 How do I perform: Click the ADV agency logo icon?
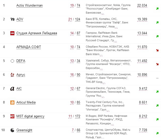(12, 19)
